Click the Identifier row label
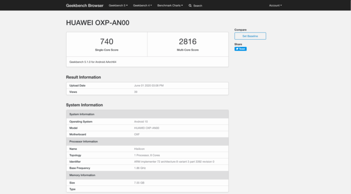The width and height of the screenshot is (351, 194). (x=75, y=162)
